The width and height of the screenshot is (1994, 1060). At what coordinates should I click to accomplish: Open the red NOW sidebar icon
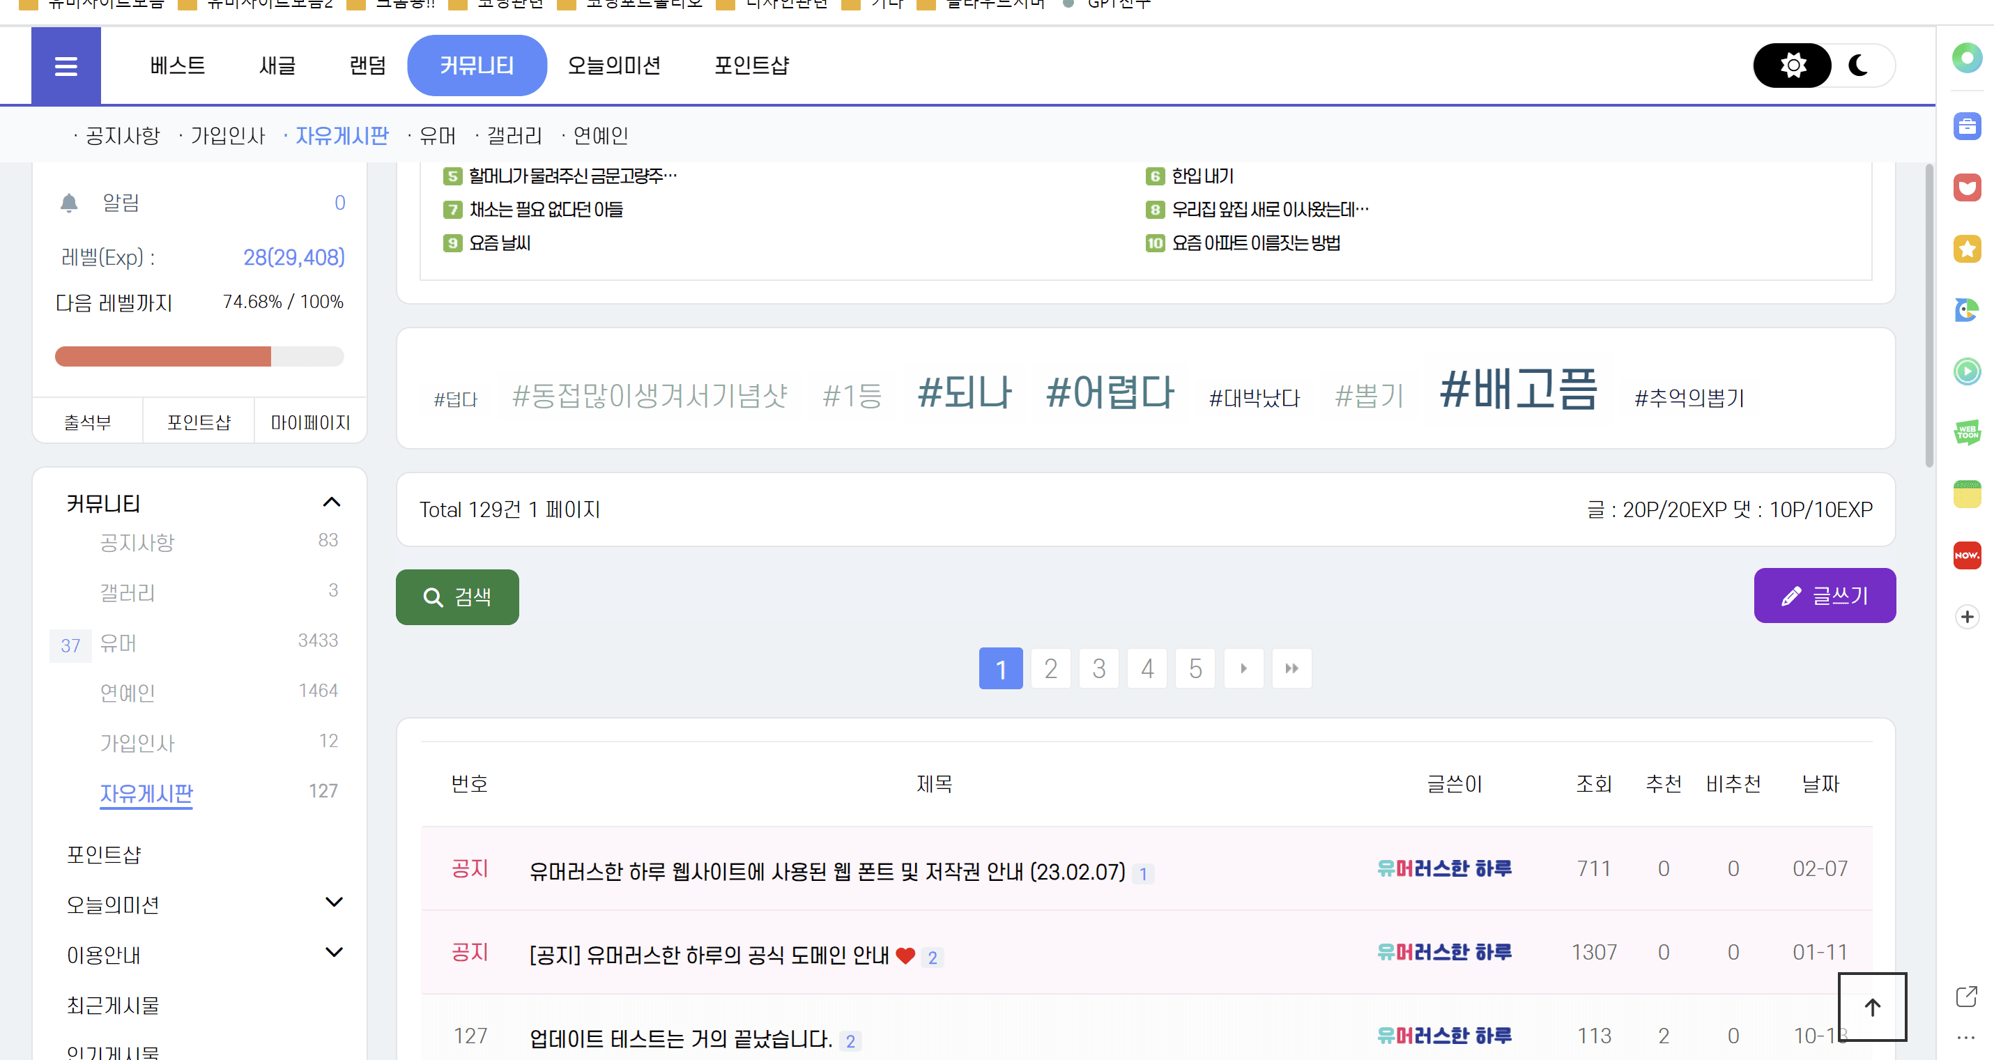1967,555
